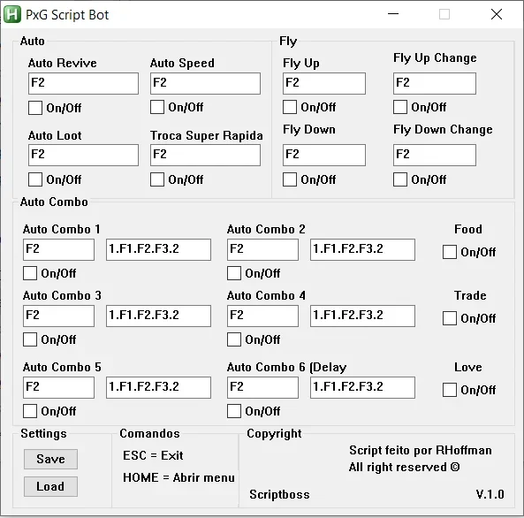The height and width of the screenshot is (518, 524).
Task: Toggle the Auto Speed On/Off checkbox
Action: [x=157, y=107]
